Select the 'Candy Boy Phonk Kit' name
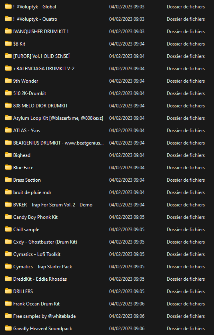214x335 pixels. [36, 217]
